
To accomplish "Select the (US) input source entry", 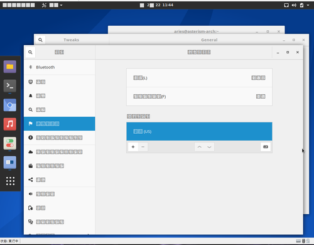I will (x=199, y=131).
